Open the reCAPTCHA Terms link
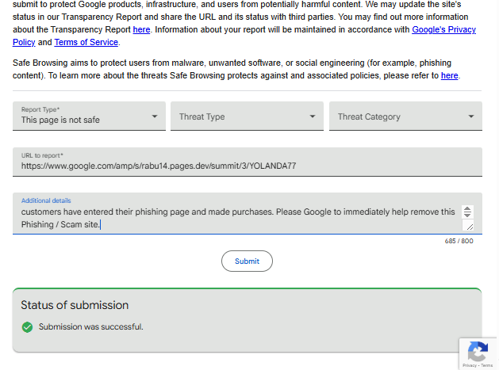This screenshot has width=499, height=370. coord(486,365)
